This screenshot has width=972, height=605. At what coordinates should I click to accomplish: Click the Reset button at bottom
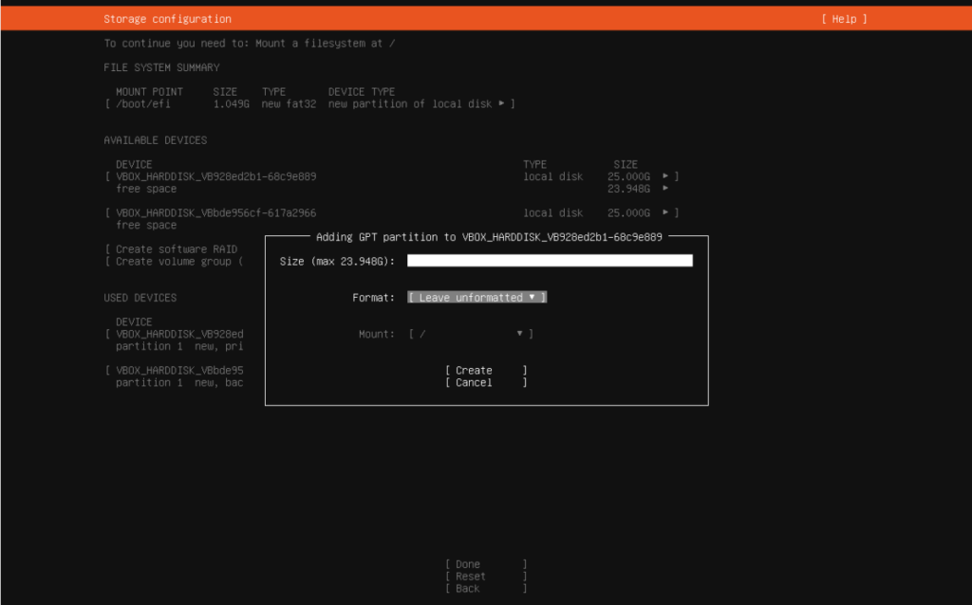(x=486, y=577)
